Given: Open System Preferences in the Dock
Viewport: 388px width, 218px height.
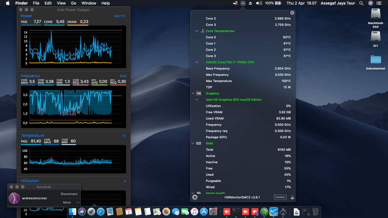Looking at the screenshot, I should tap(213, 211).
